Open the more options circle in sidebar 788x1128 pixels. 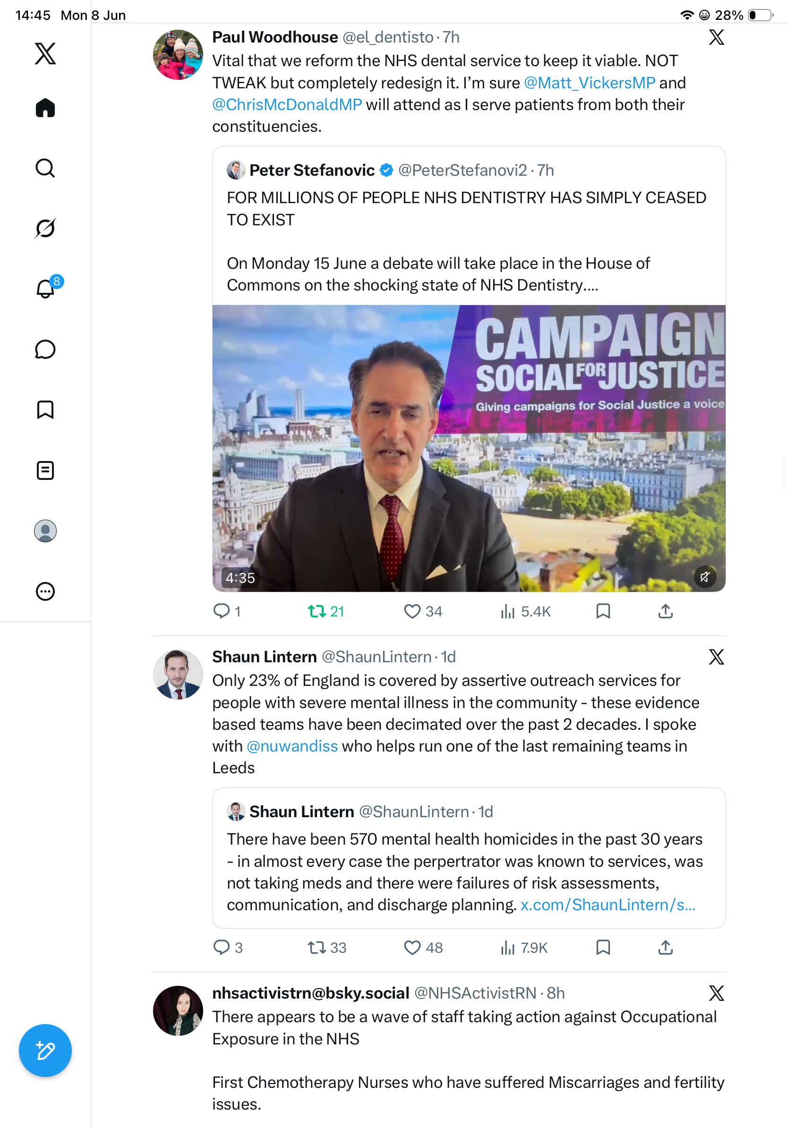click(x=45, y=591)
